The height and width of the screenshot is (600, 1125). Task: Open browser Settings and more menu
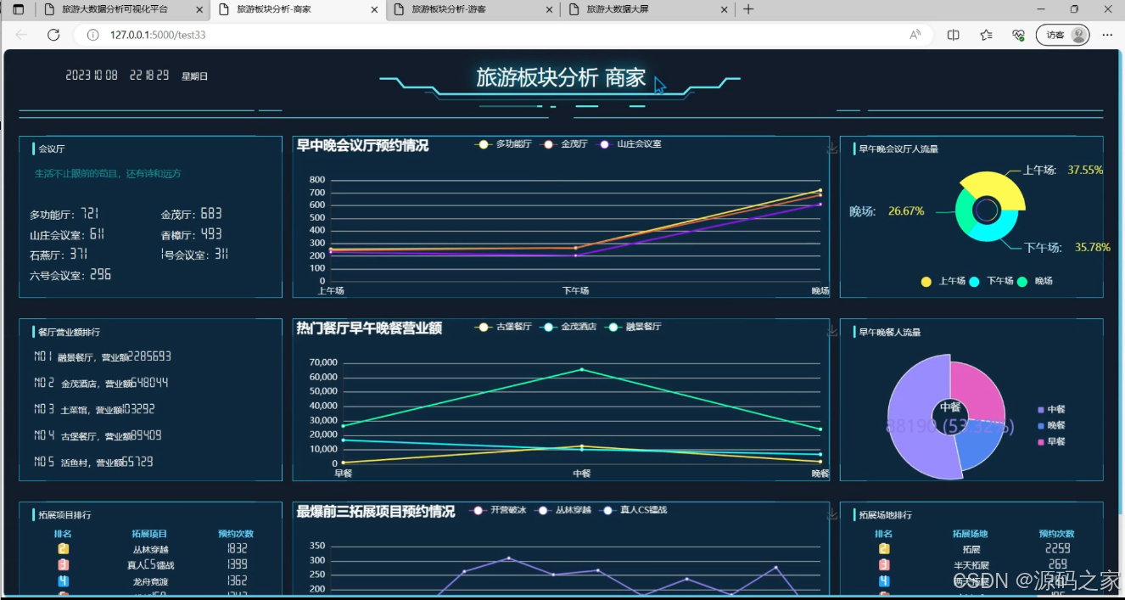[1107, 35]
